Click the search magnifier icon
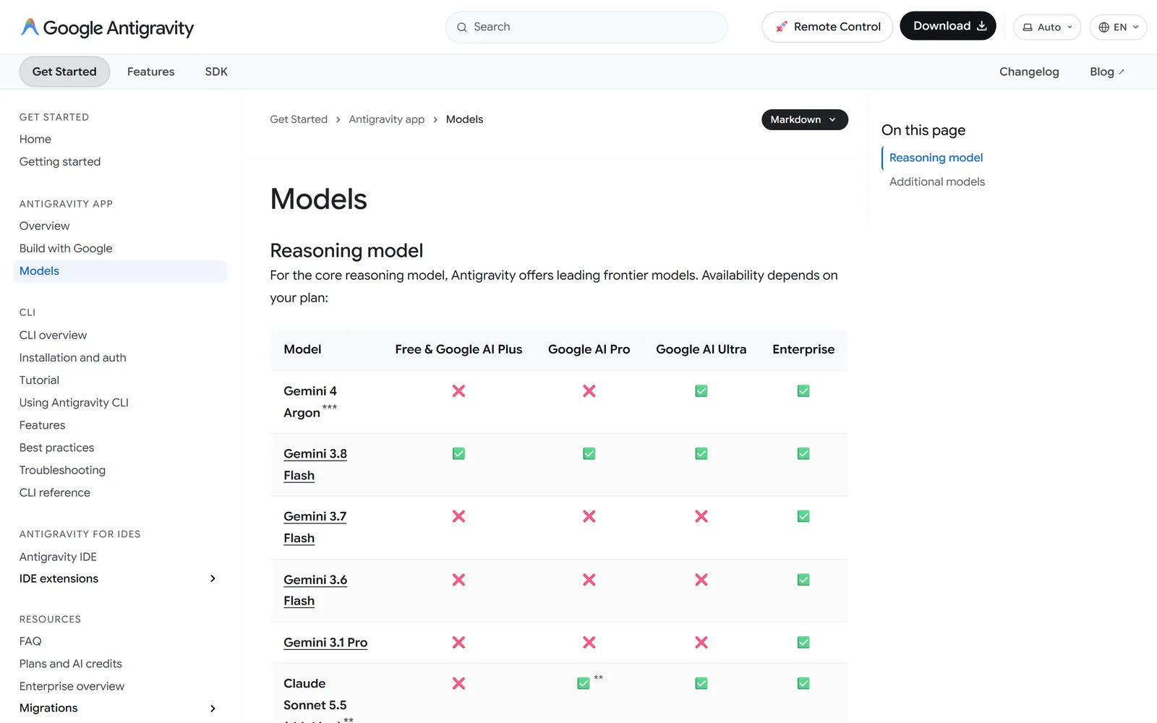The height and width of the screenshot is (723, 1157). pyautogui.click(x=461, y=27)
